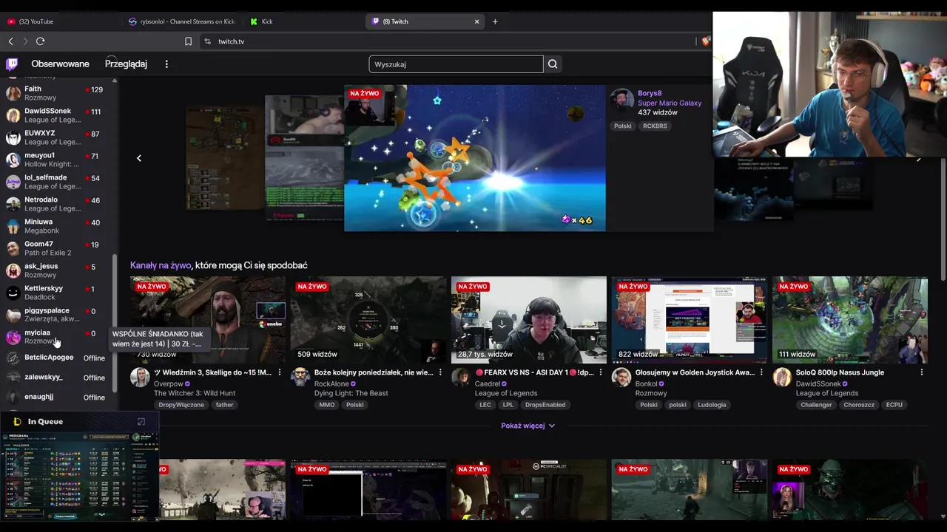The image size is (947, 532).
Task: Click the DropsEnabled tag
Action: (545, 405)
